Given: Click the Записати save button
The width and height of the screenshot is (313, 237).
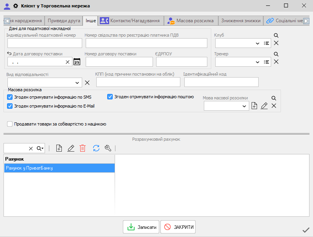Looking at the screenshot, I should click(141, 227).
